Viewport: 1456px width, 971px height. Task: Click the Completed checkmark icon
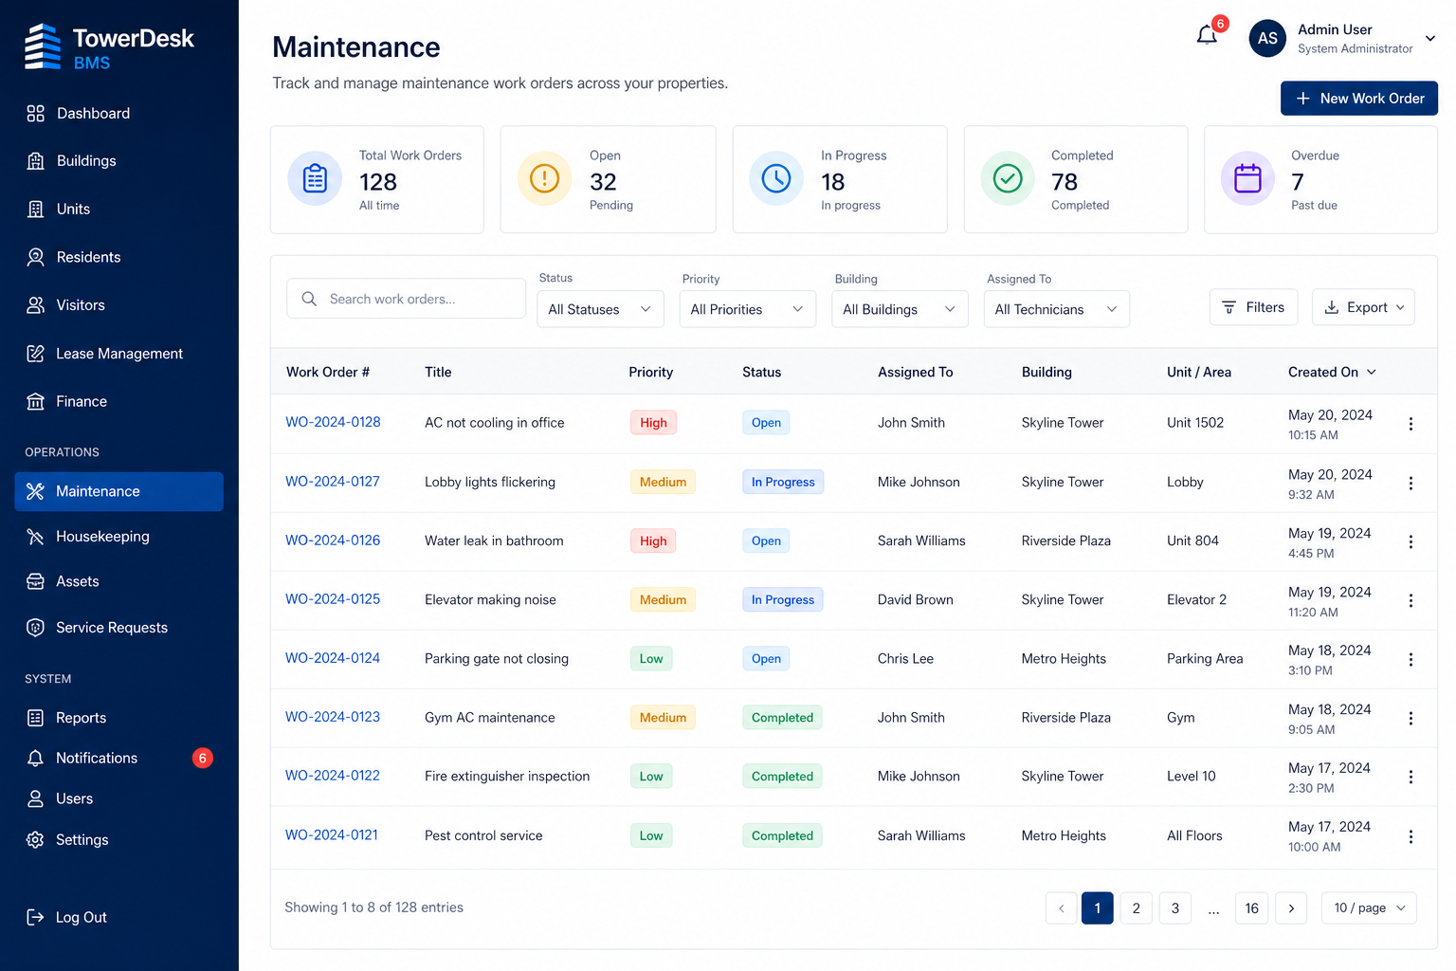pos(1008,178)
